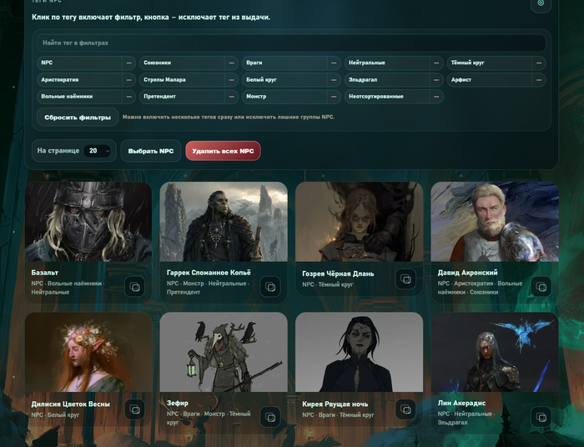The image size is (584, 447).
Task: Click the name Давид Акронский
Action: tap(467, 273)
